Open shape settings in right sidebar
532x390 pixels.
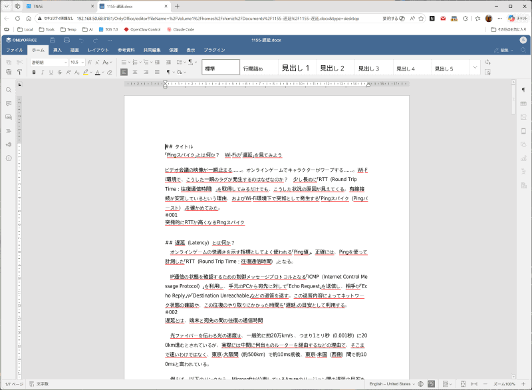click(523, 144)
